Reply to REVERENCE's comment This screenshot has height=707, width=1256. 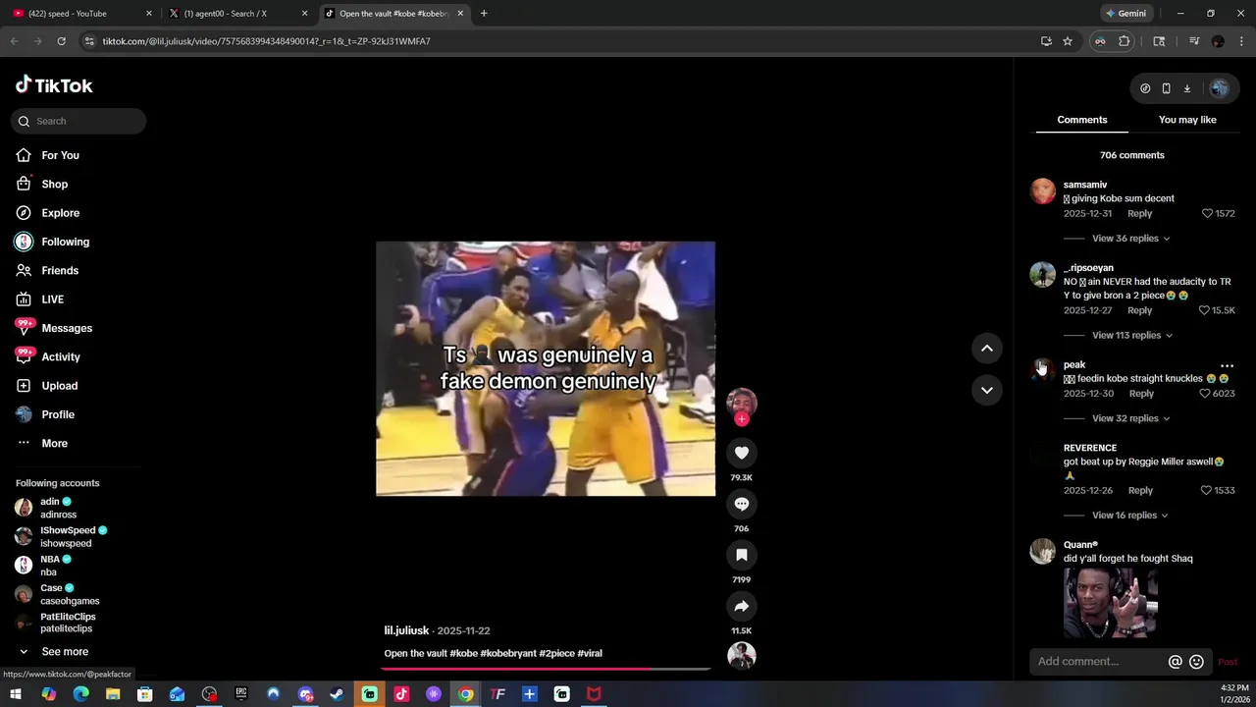[1140, 490]
